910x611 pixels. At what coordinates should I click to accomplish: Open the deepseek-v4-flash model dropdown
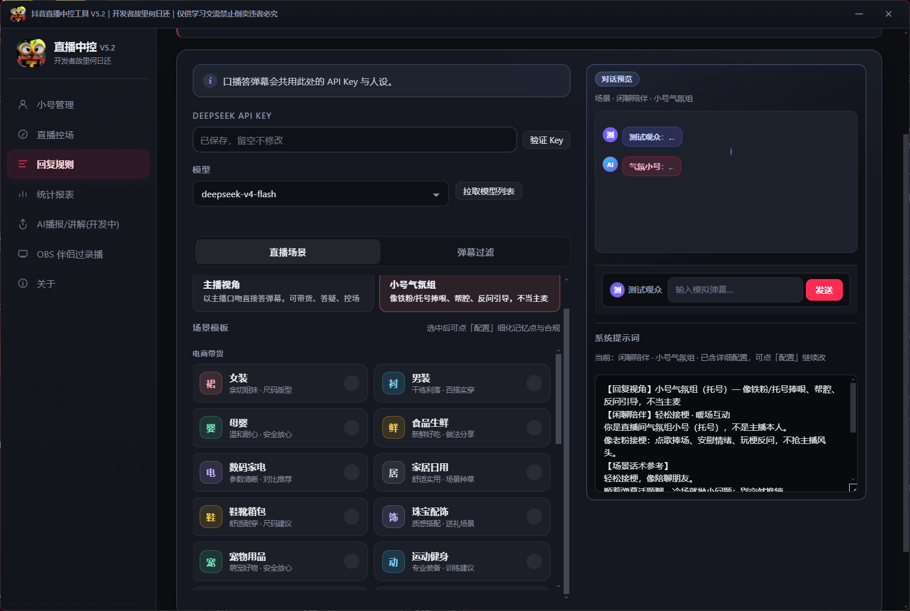[321, 194]
